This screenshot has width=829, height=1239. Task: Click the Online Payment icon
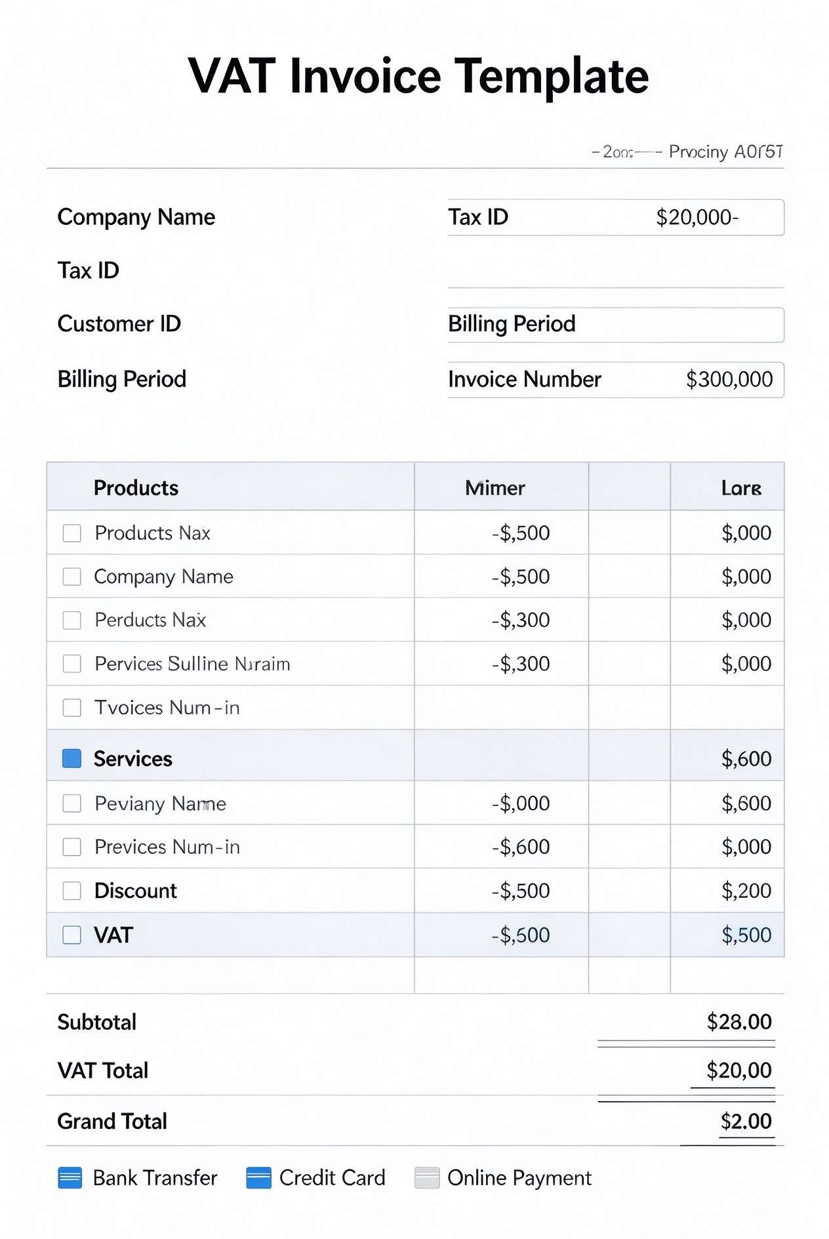tap(427, 1178)
